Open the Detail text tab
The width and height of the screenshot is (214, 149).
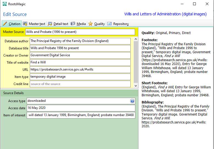[58, 24]
